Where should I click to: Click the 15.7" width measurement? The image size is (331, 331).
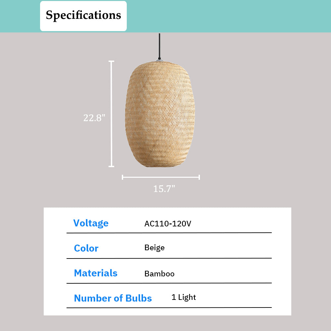[x=164, y=189]
